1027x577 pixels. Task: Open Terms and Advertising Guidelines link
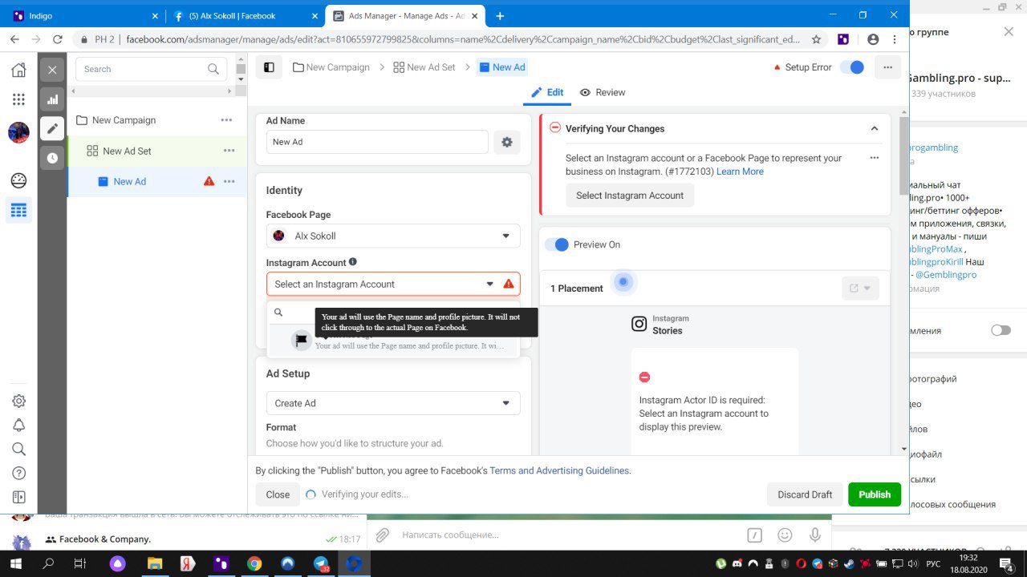point(559,470)
